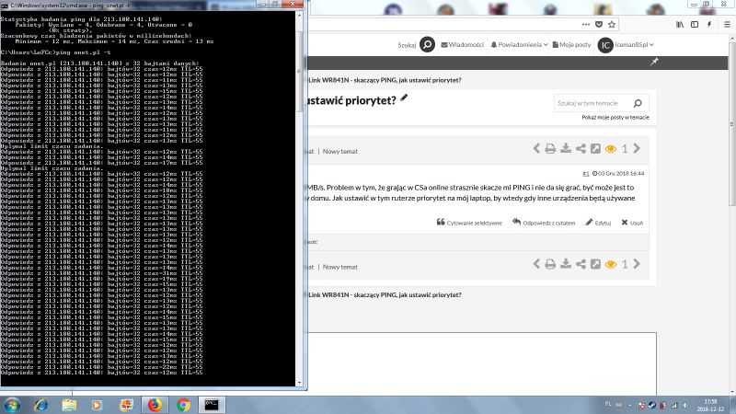Open Moje posty link
The image size is (736, 414).
pos(571,44)
